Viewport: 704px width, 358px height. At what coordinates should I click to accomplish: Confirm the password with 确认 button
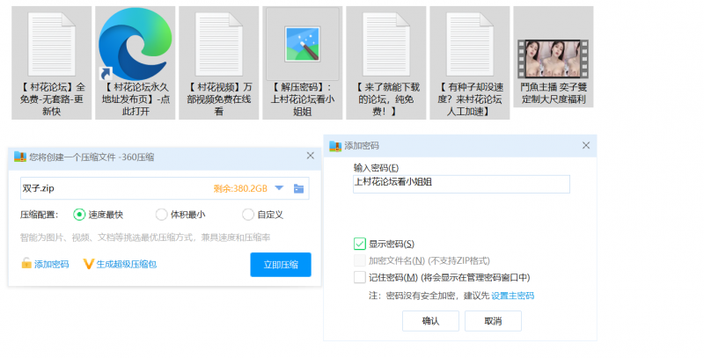[430, 321]
